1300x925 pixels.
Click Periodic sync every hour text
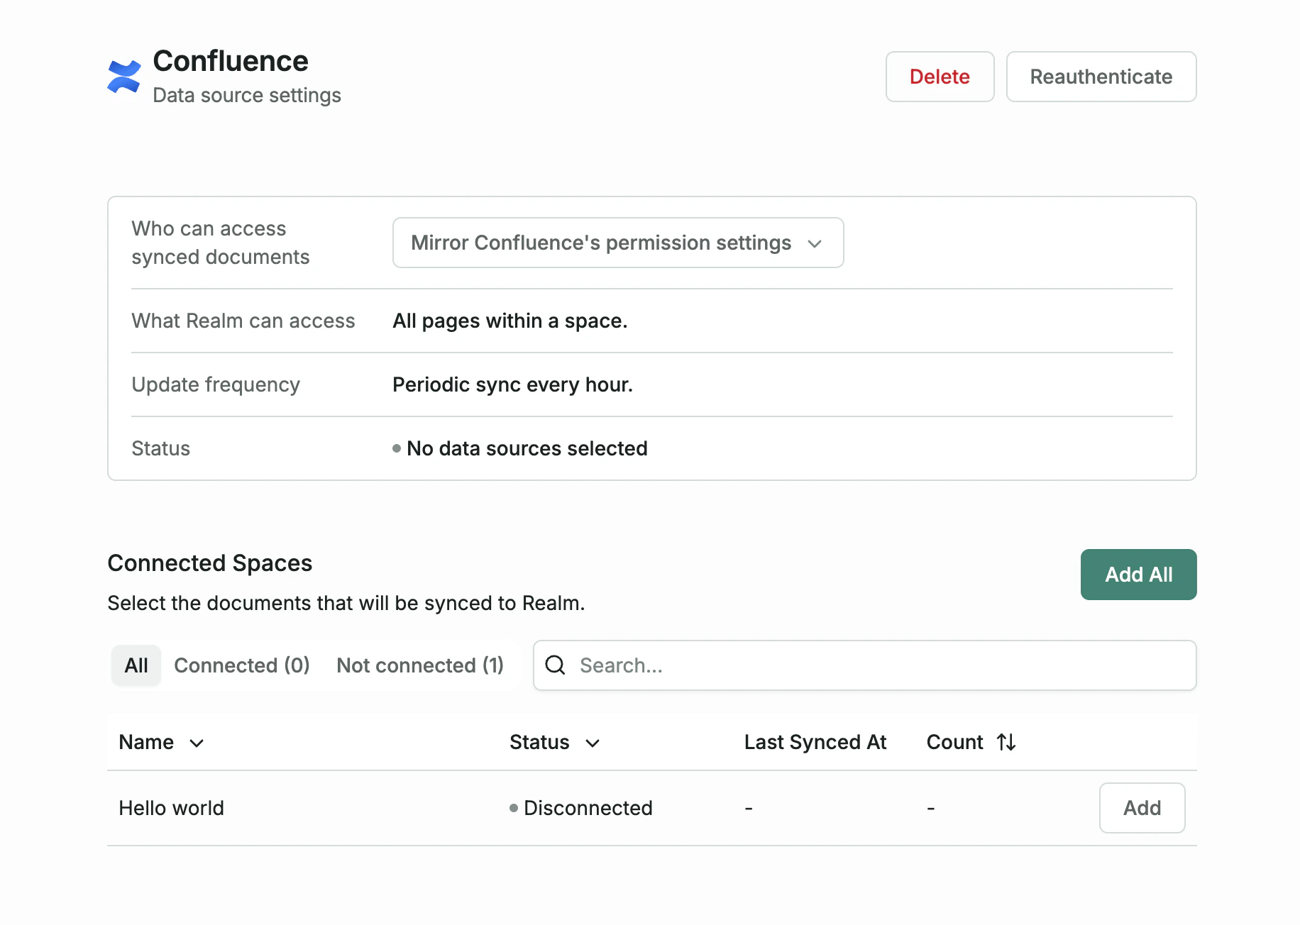(x=512, y=384)
